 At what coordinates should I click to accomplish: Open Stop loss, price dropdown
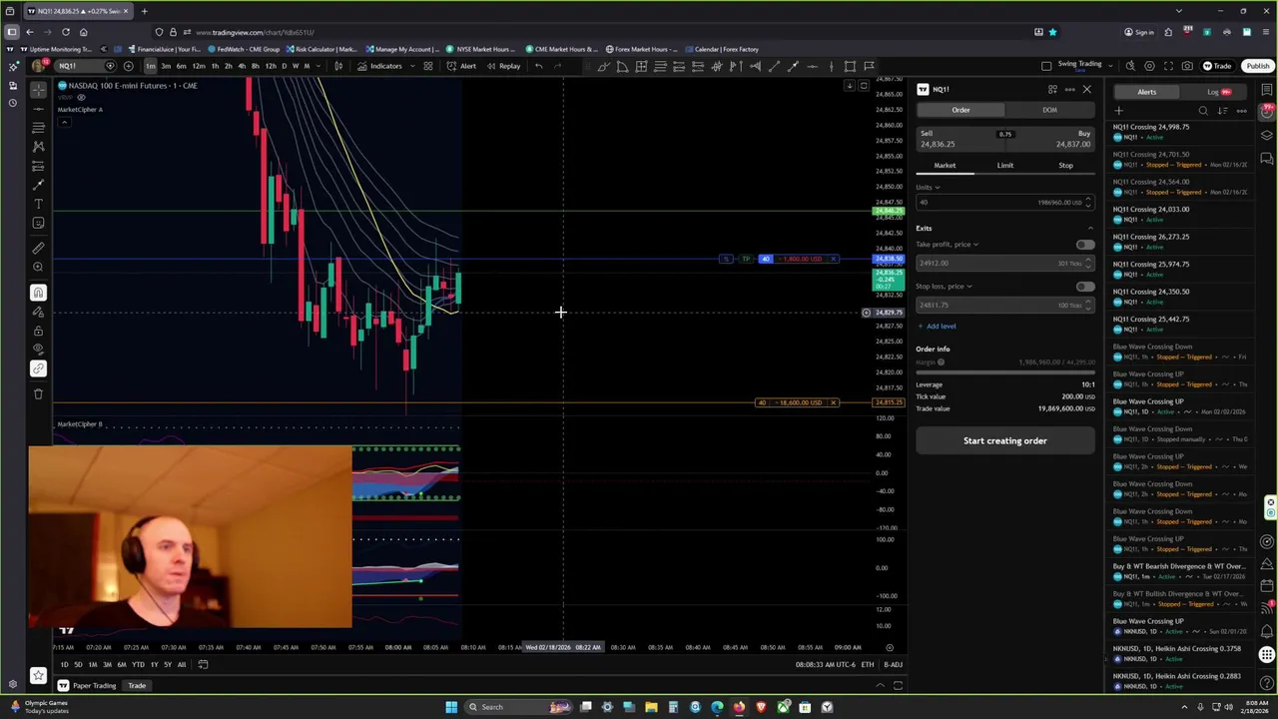944,287
